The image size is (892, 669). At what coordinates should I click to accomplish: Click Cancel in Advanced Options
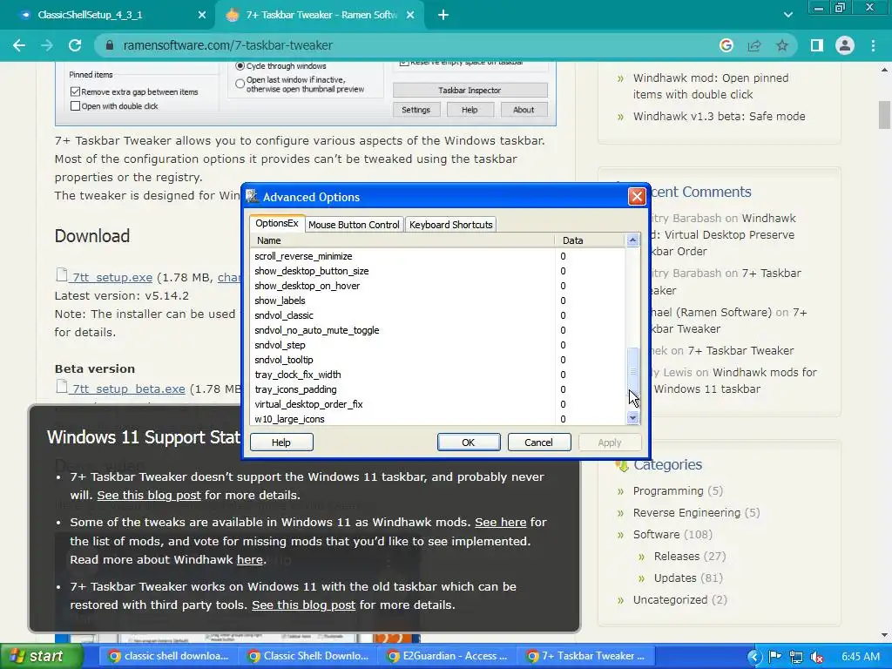538,443
